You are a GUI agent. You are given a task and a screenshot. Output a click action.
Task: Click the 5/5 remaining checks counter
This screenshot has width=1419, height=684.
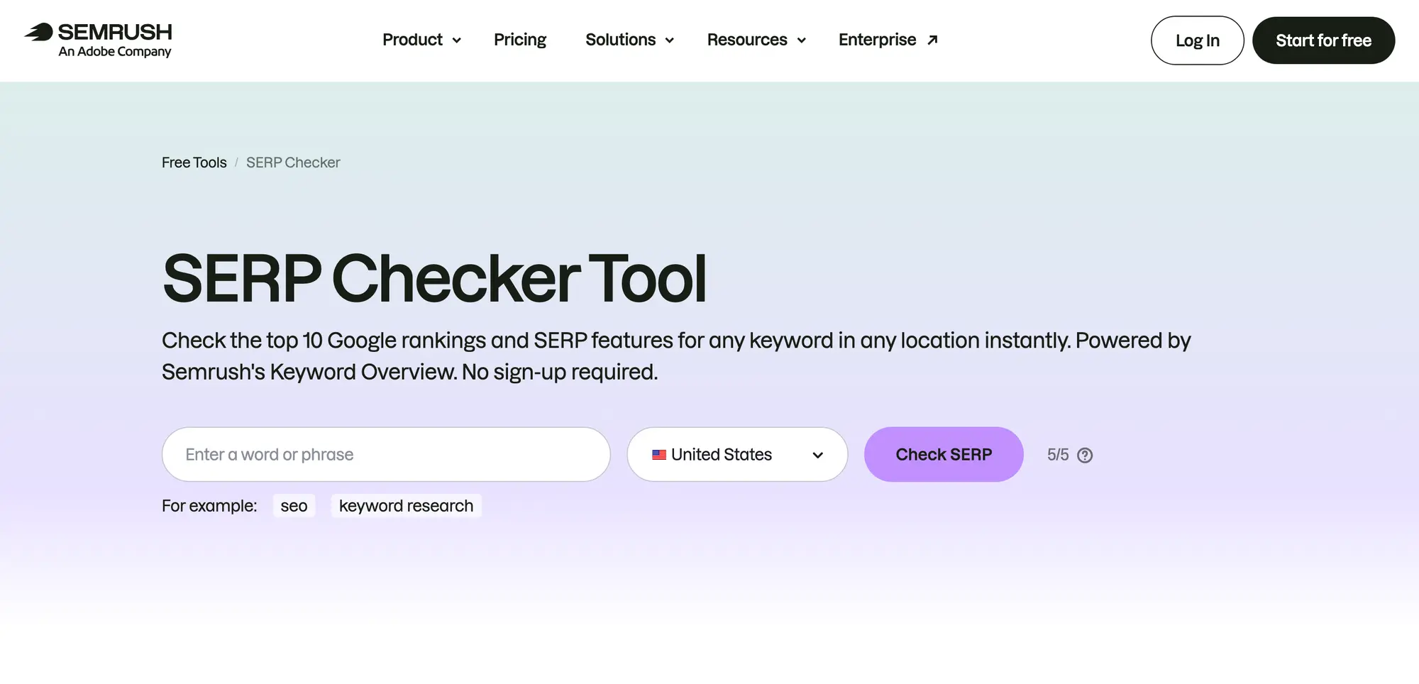(1058, 455)
